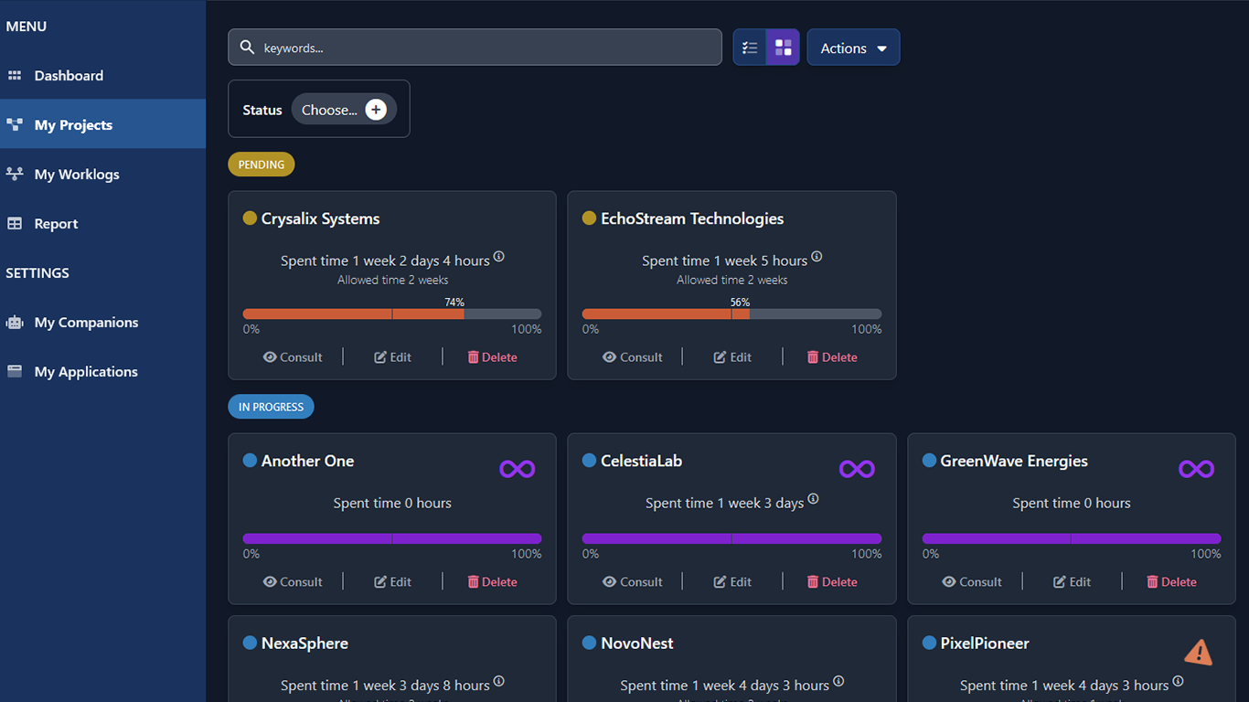Click the infinity icon on CelestiaLab card
Screen dimensions: 1249x702
pyautogui.click(x=857, y=468)
